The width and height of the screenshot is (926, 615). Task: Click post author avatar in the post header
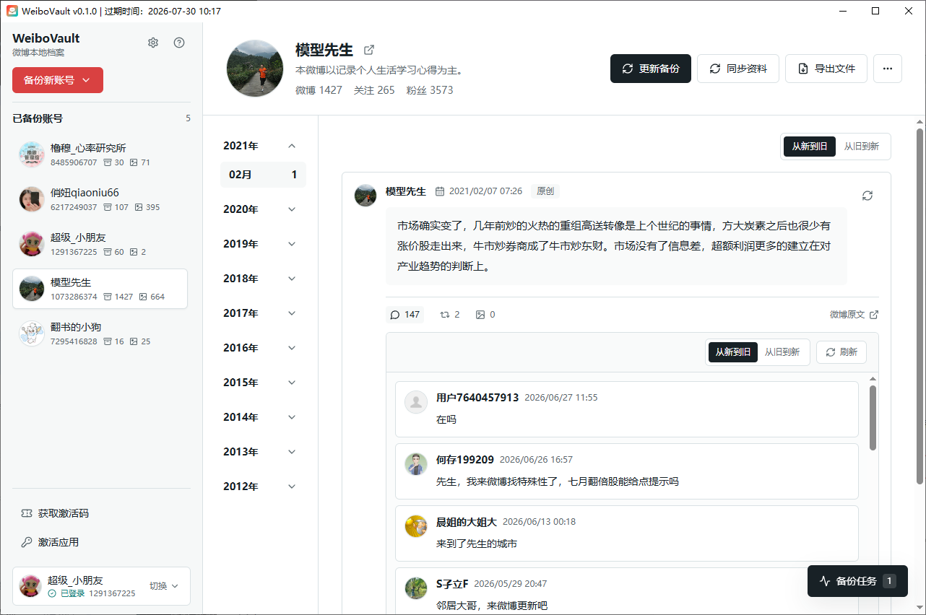click(365, 196)
